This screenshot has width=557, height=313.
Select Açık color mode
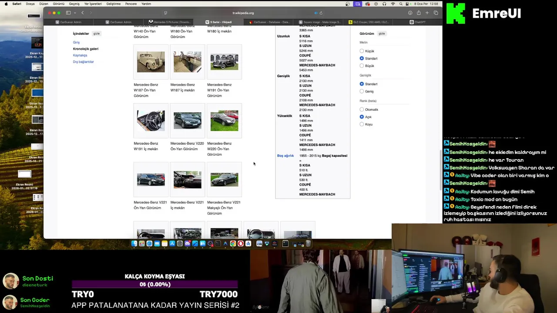point(362,117)
